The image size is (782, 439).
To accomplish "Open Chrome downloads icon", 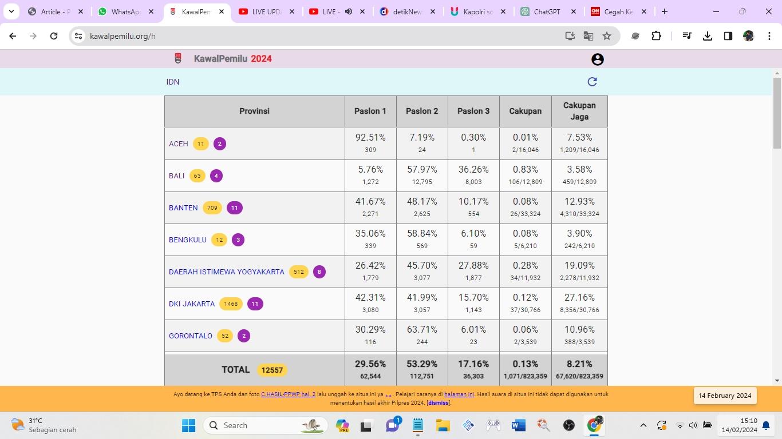I will point(708,36).
